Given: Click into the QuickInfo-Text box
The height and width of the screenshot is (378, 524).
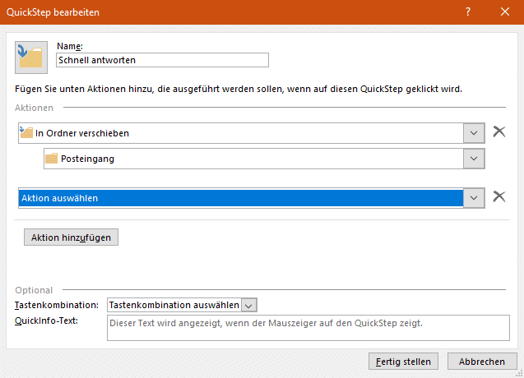Looking at the screenshot, I should [x=308, y=328].
